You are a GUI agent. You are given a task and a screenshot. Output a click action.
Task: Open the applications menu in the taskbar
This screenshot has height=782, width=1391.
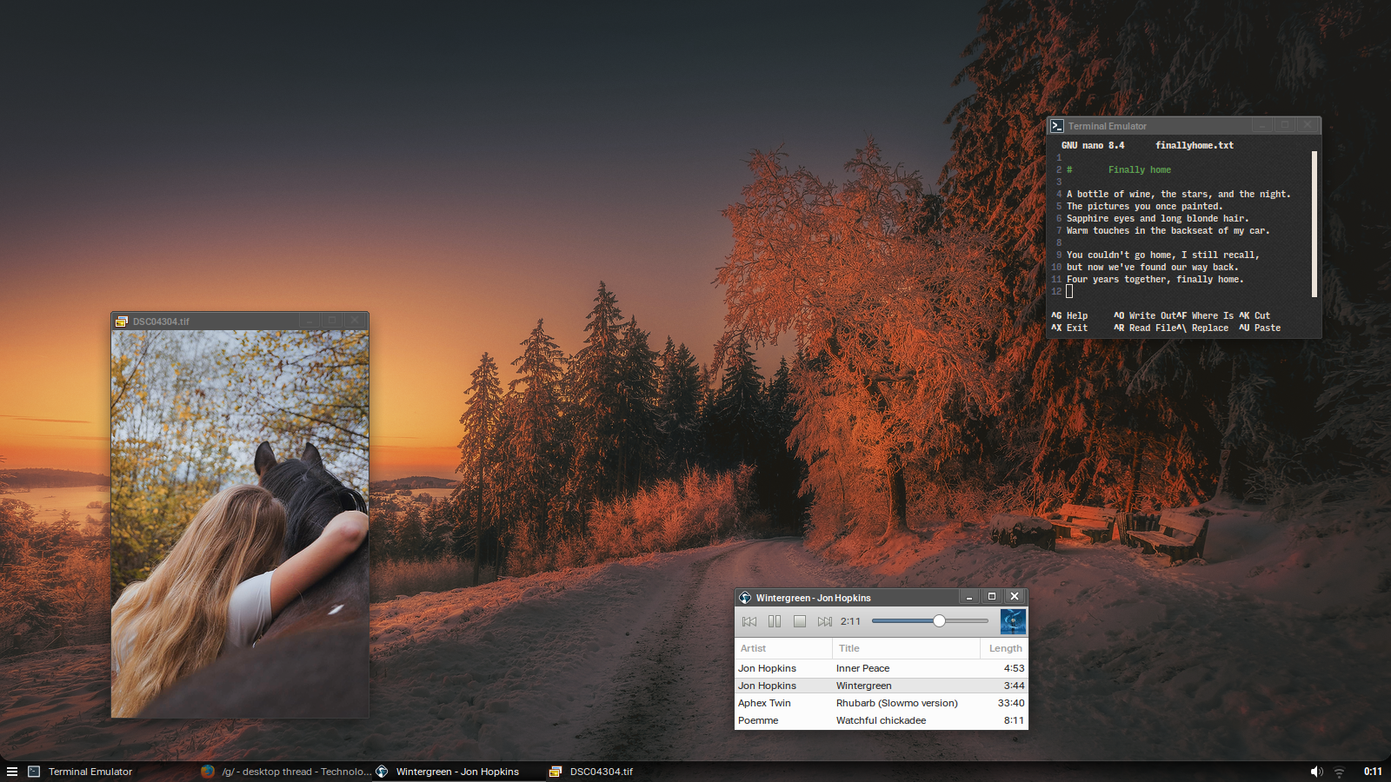point(12,772)
